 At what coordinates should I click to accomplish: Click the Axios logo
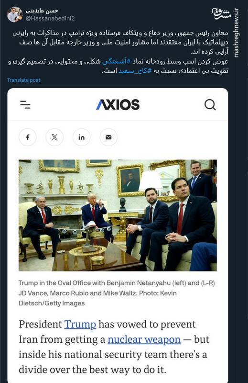pos(118,104)
